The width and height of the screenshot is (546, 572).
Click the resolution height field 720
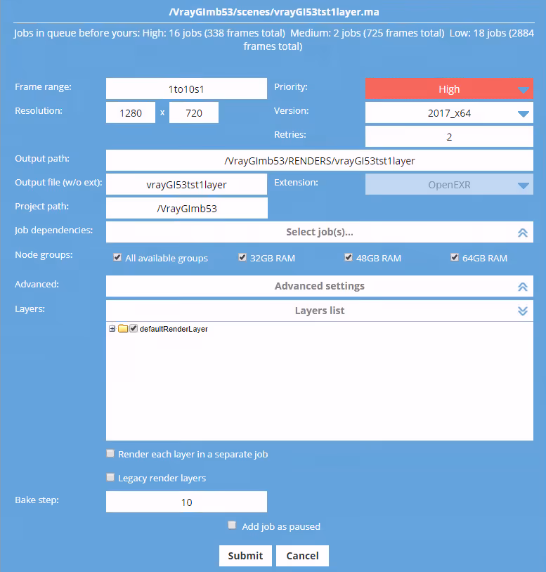(x=194, y=112)
